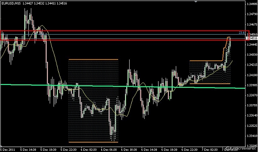This screenshot has width=258, height=152.
Task: Click the 1.34100 price axis label
Action: 252,75
